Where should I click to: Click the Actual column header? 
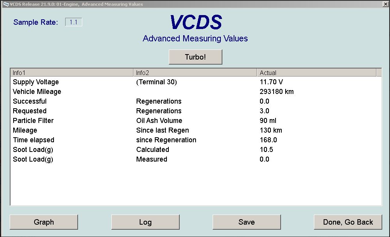pyautogui.click(x=317, y=73)
